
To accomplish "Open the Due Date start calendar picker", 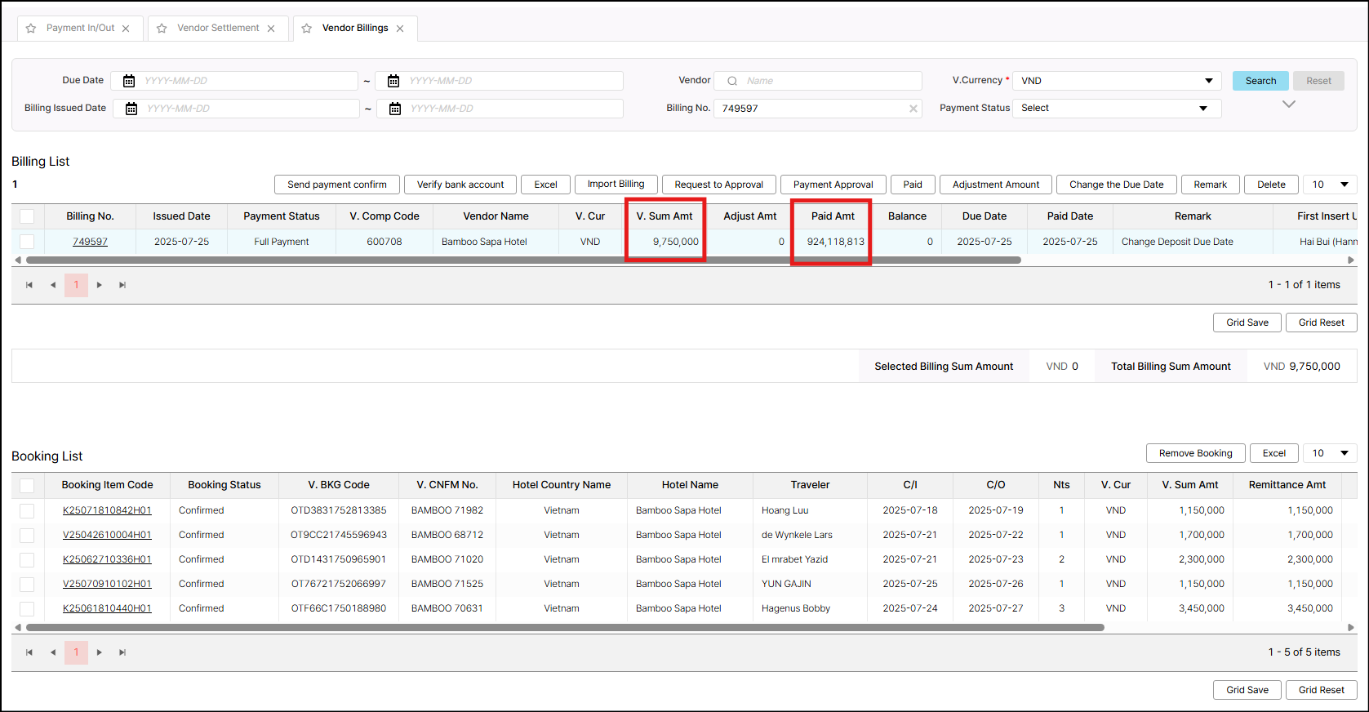I will pyautogui.click(x=129, y=81).
